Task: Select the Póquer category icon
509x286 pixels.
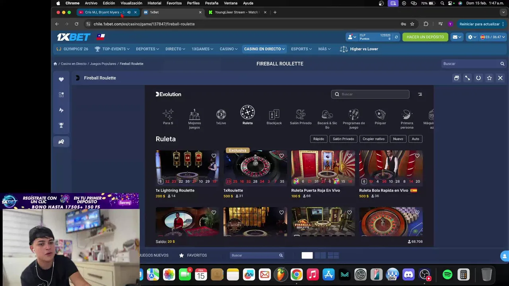Action: click(x=380, y=117)
